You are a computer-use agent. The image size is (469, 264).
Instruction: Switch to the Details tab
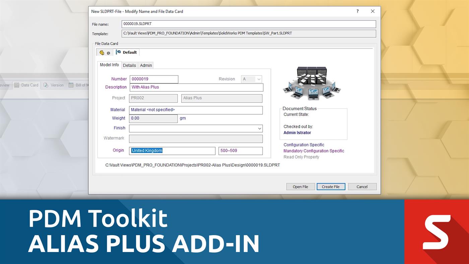tap(129, 65)
